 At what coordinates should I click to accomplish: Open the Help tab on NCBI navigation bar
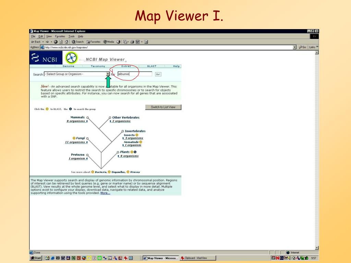[x=176, y=66]
